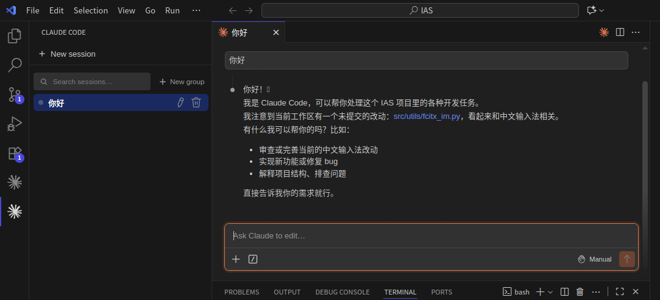Open the Run menu

click(x=172, y=10)
